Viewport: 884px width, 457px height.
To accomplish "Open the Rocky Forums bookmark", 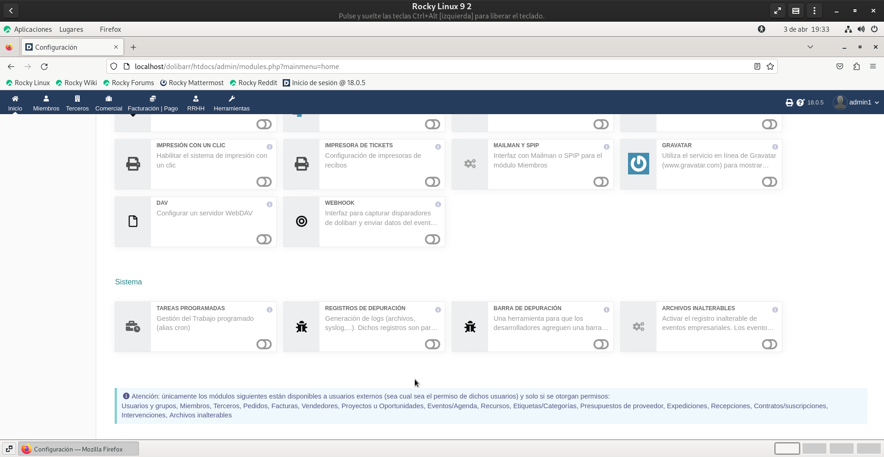I will click(128, 83).
